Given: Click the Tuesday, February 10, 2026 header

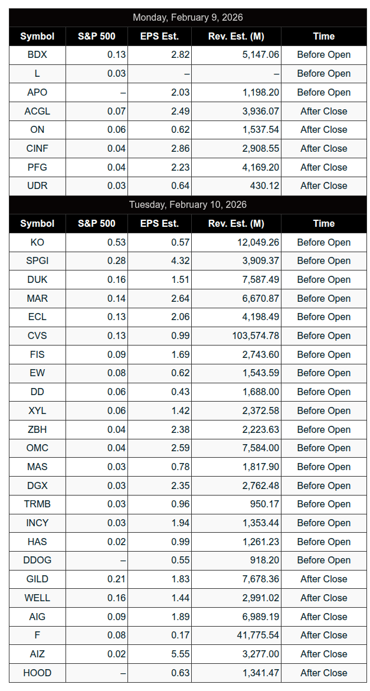Looking at the screenshot, I should [x=188, y=205].
